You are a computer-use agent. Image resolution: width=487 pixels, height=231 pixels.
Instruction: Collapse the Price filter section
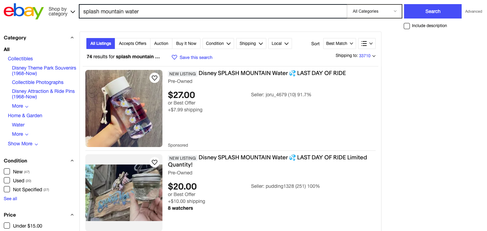point(72,215)
